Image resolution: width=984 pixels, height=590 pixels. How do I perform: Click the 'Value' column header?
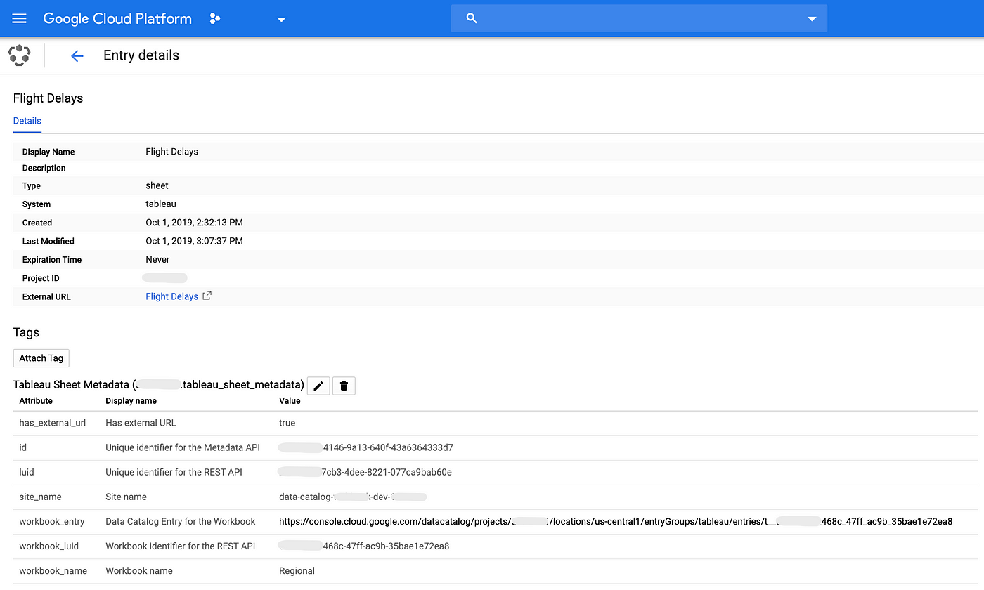(290, 401)
